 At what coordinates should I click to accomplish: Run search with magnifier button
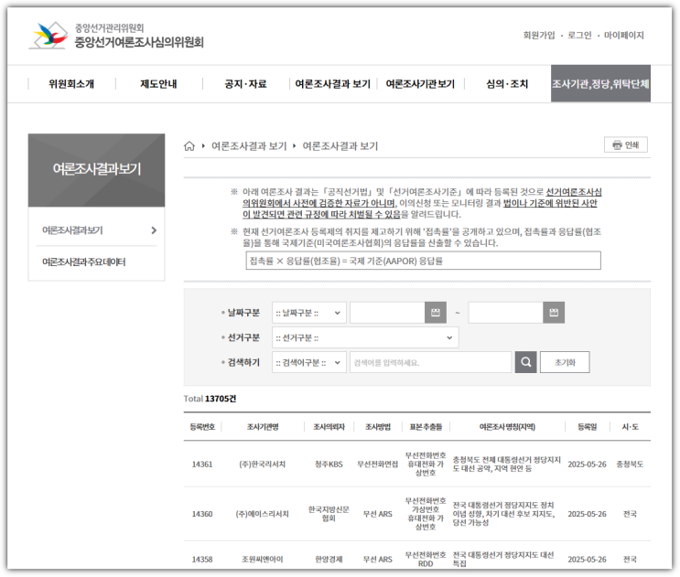pyautogui.click(x=525, y=362)
